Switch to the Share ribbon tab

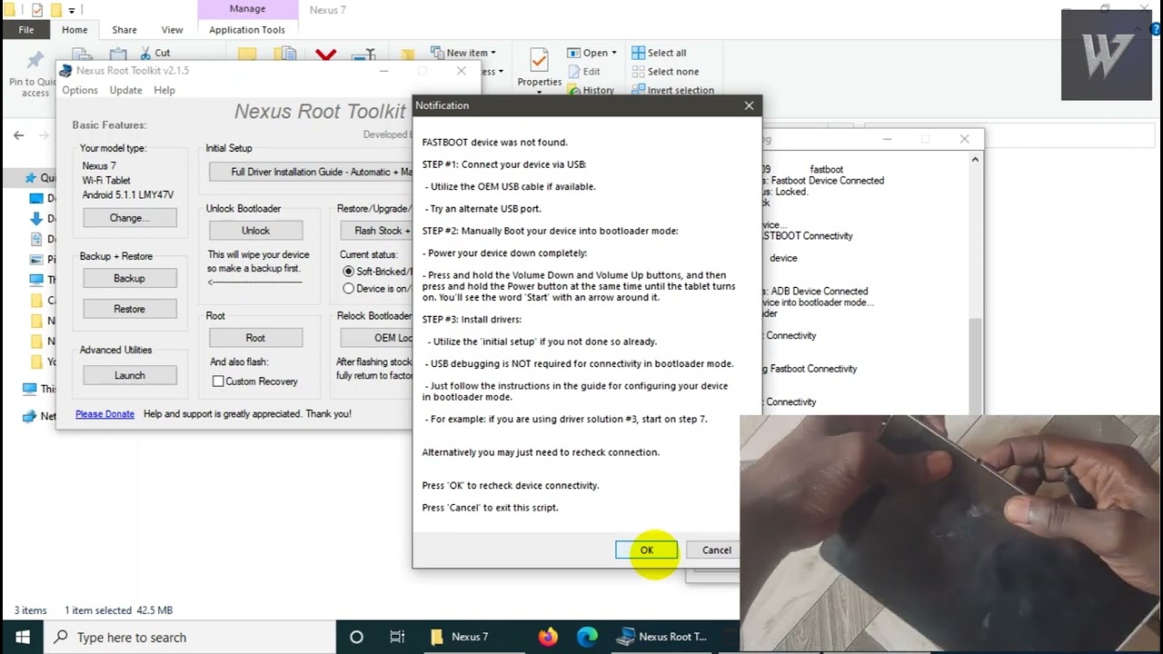pos(124,30)
